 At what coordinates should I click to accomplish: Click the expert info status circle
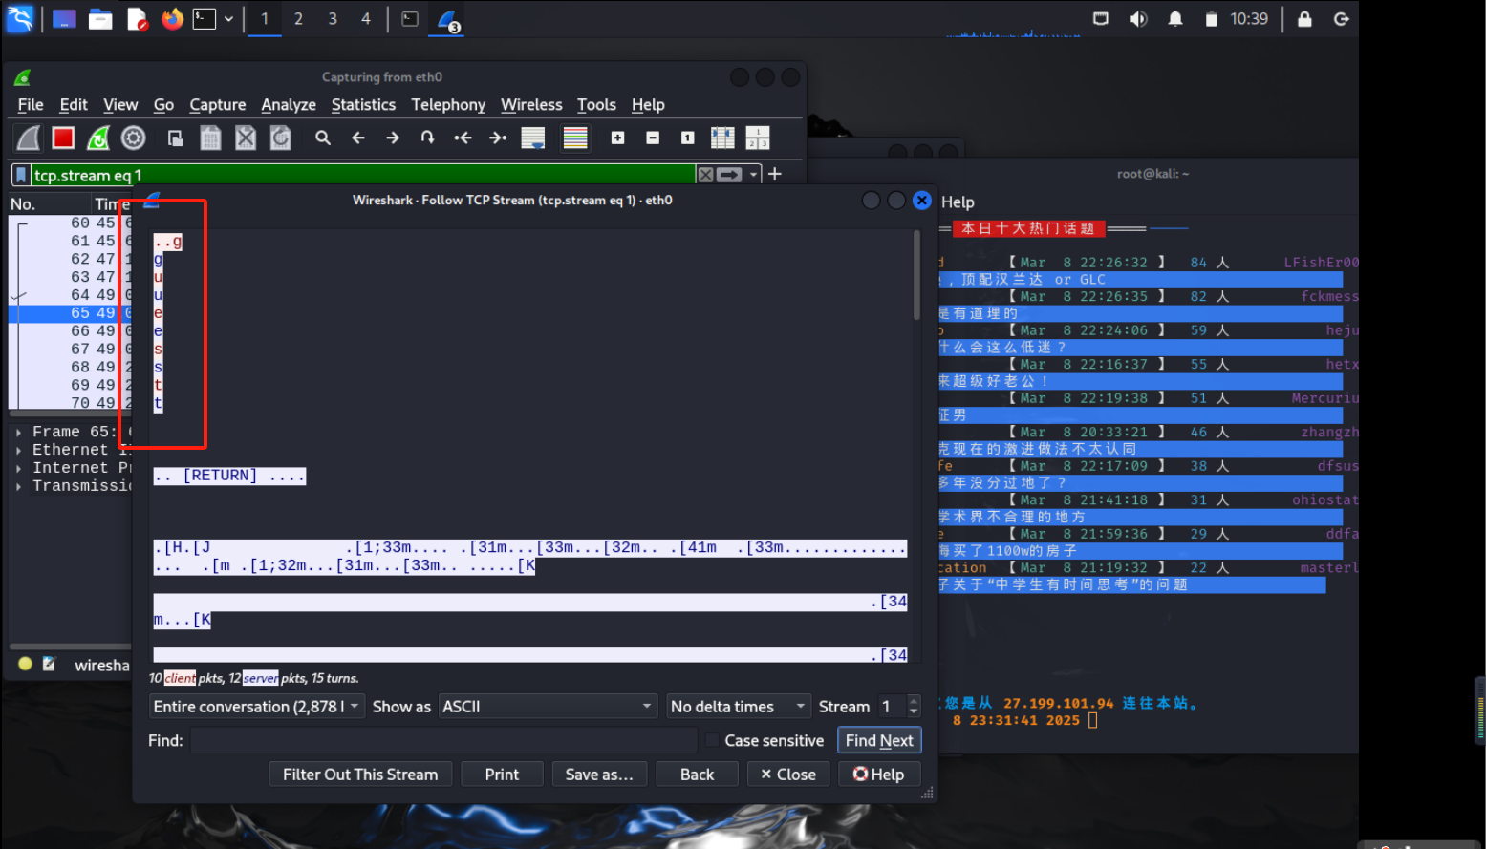(25, 664)
